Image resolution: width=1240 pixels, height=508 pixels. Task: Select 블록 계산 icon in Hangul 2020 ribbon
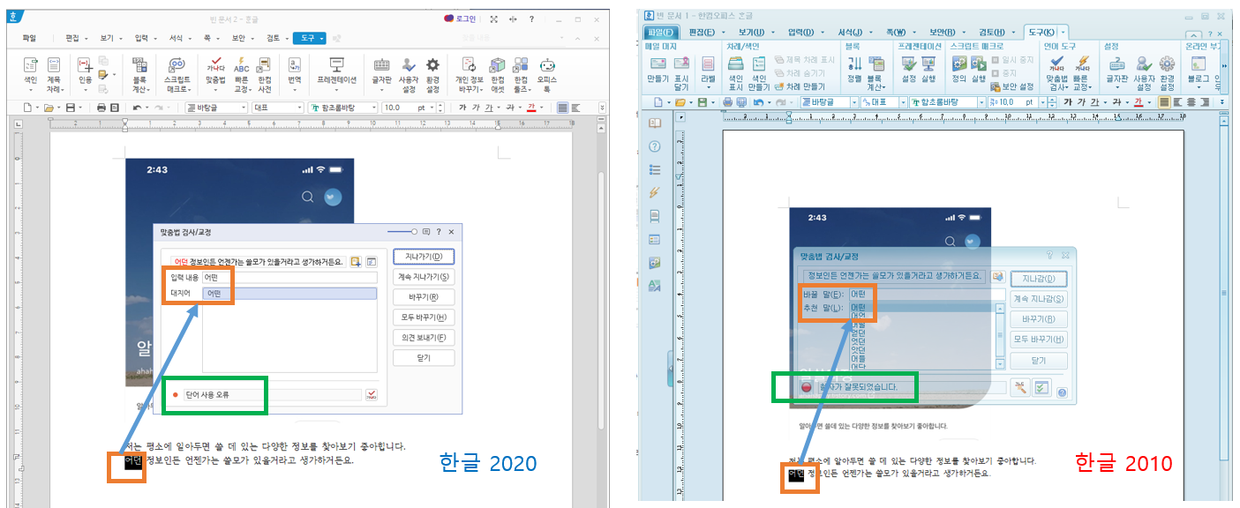click(x=139, y=77)
